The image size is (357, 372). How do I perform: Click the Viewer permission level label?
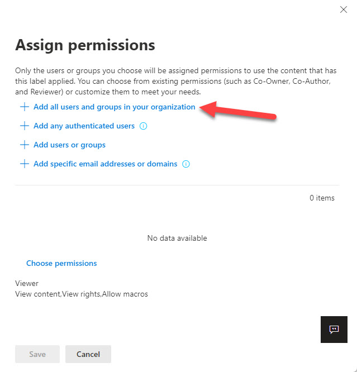pos(27,283)
